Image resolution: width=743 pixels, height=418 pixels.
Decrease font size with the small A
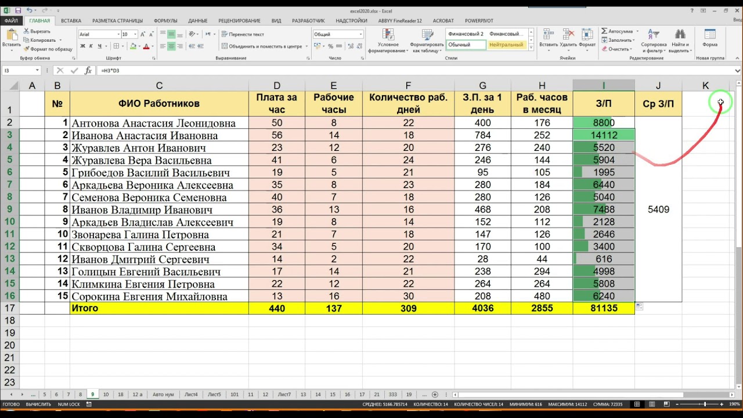point(153,34)
